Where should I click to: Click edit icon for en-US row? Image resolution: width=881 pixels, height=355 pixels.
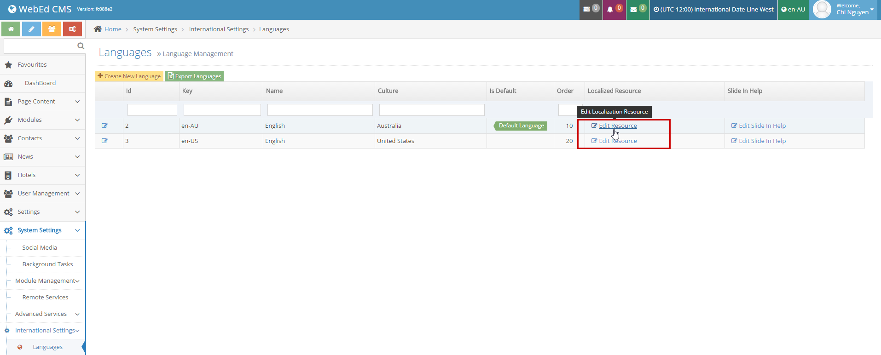[x=104, y=141]
